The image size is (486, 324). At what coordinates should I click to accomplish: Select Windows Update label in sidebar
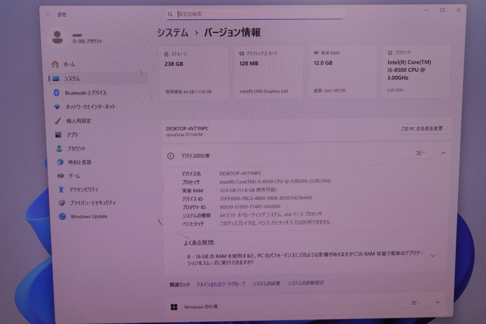(89, 216)
